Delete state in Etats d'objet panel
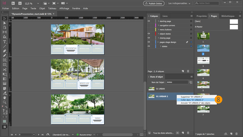Screen dimensions: 243x137 188,133
